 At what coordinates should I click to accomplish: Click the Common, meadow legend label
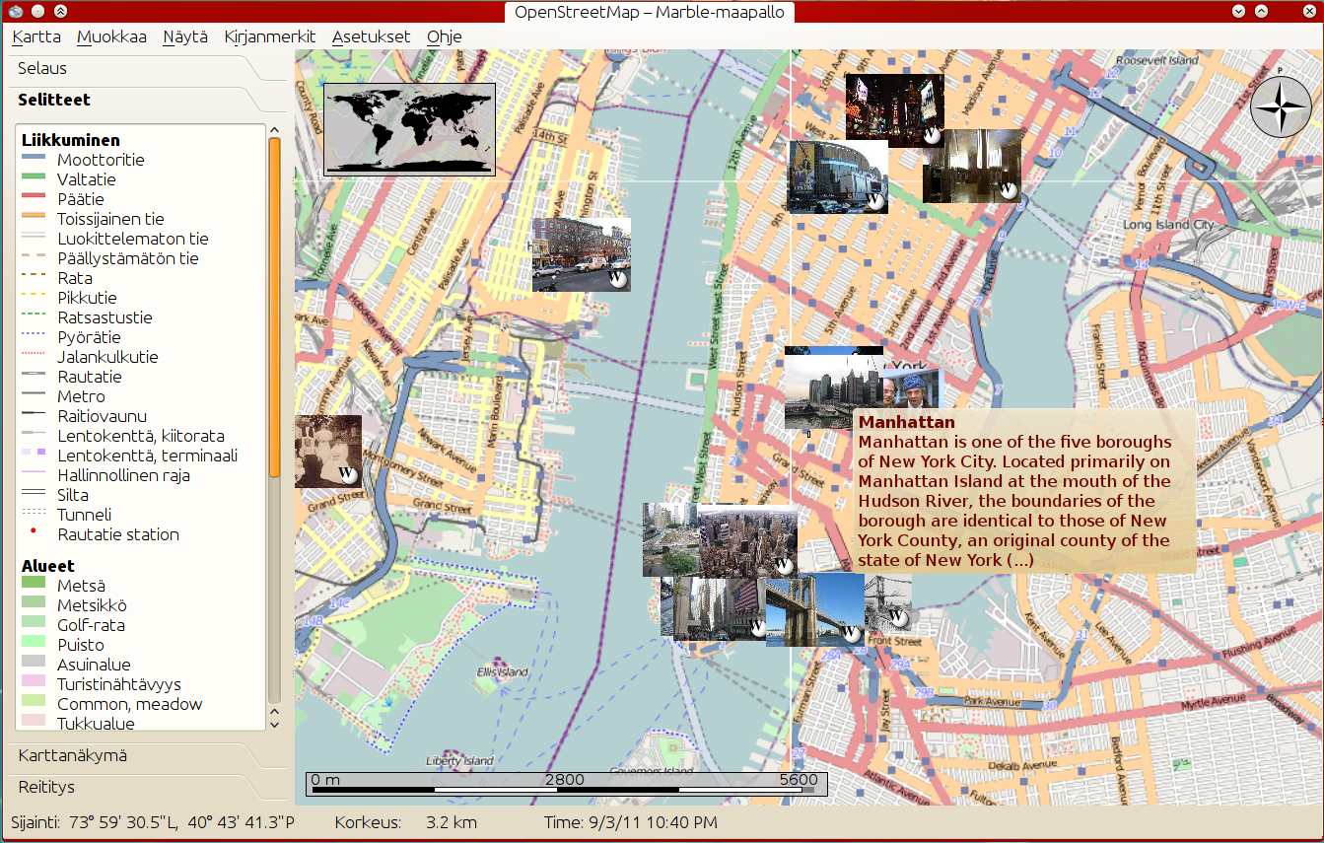129,704
